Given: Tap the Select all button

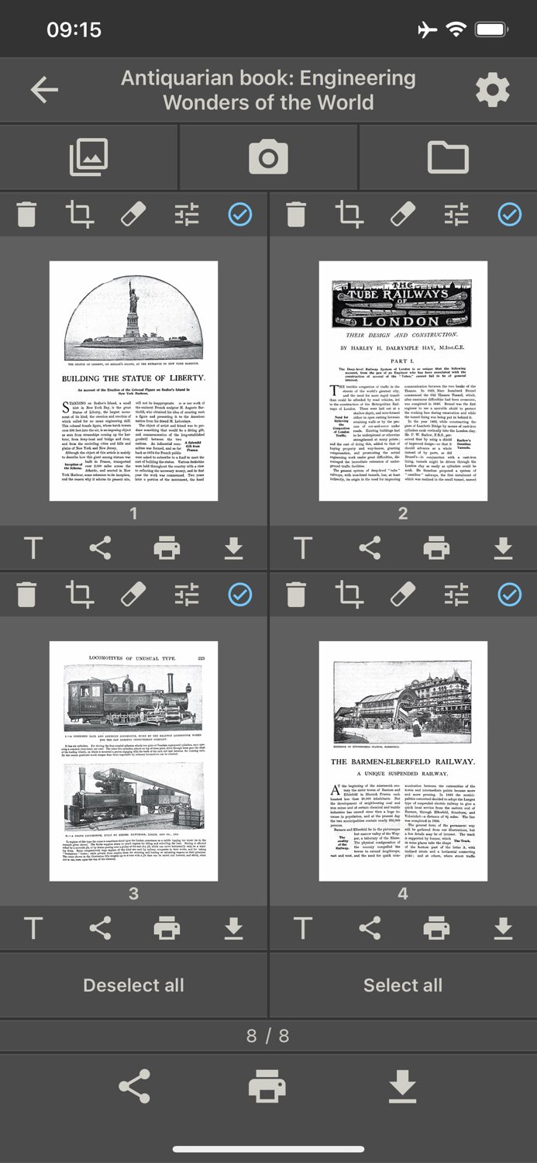Looking at the screenshot, I should tap(403, 985).
